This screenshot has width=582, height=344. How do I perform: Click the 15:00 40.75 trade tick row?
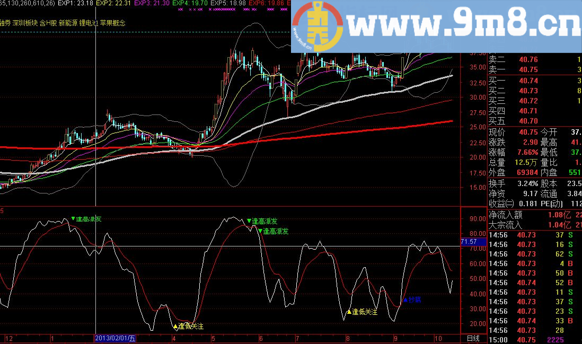[534, 340]
